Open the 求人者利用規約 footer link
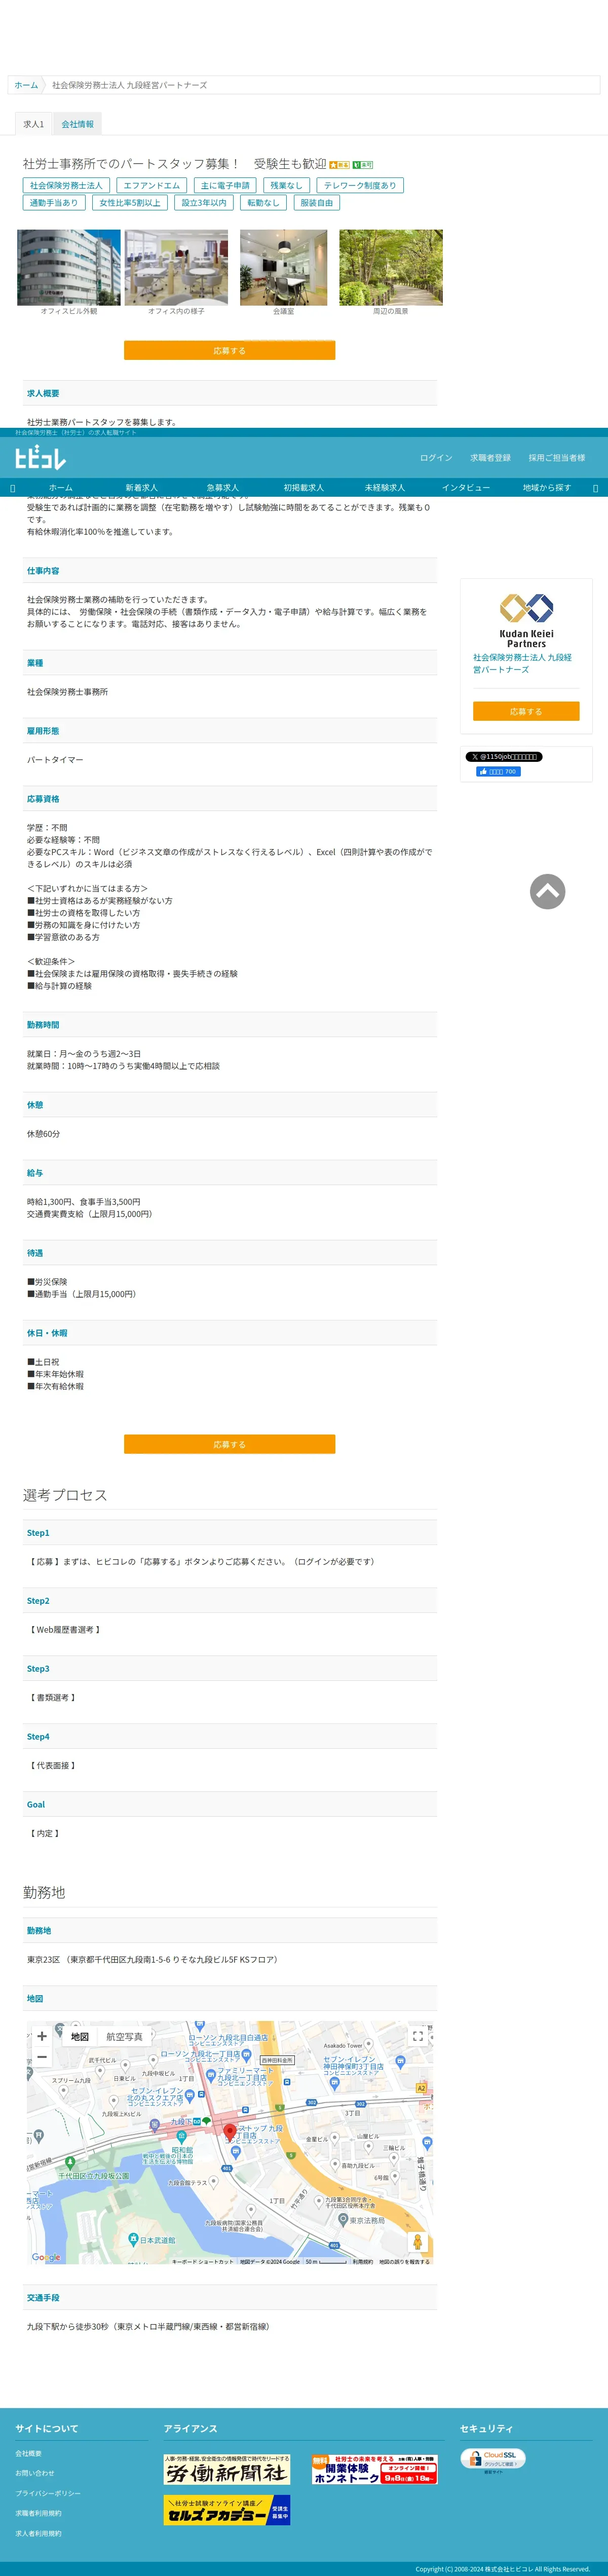The height and width of the screenshot is (2576, 608). 38,2533
